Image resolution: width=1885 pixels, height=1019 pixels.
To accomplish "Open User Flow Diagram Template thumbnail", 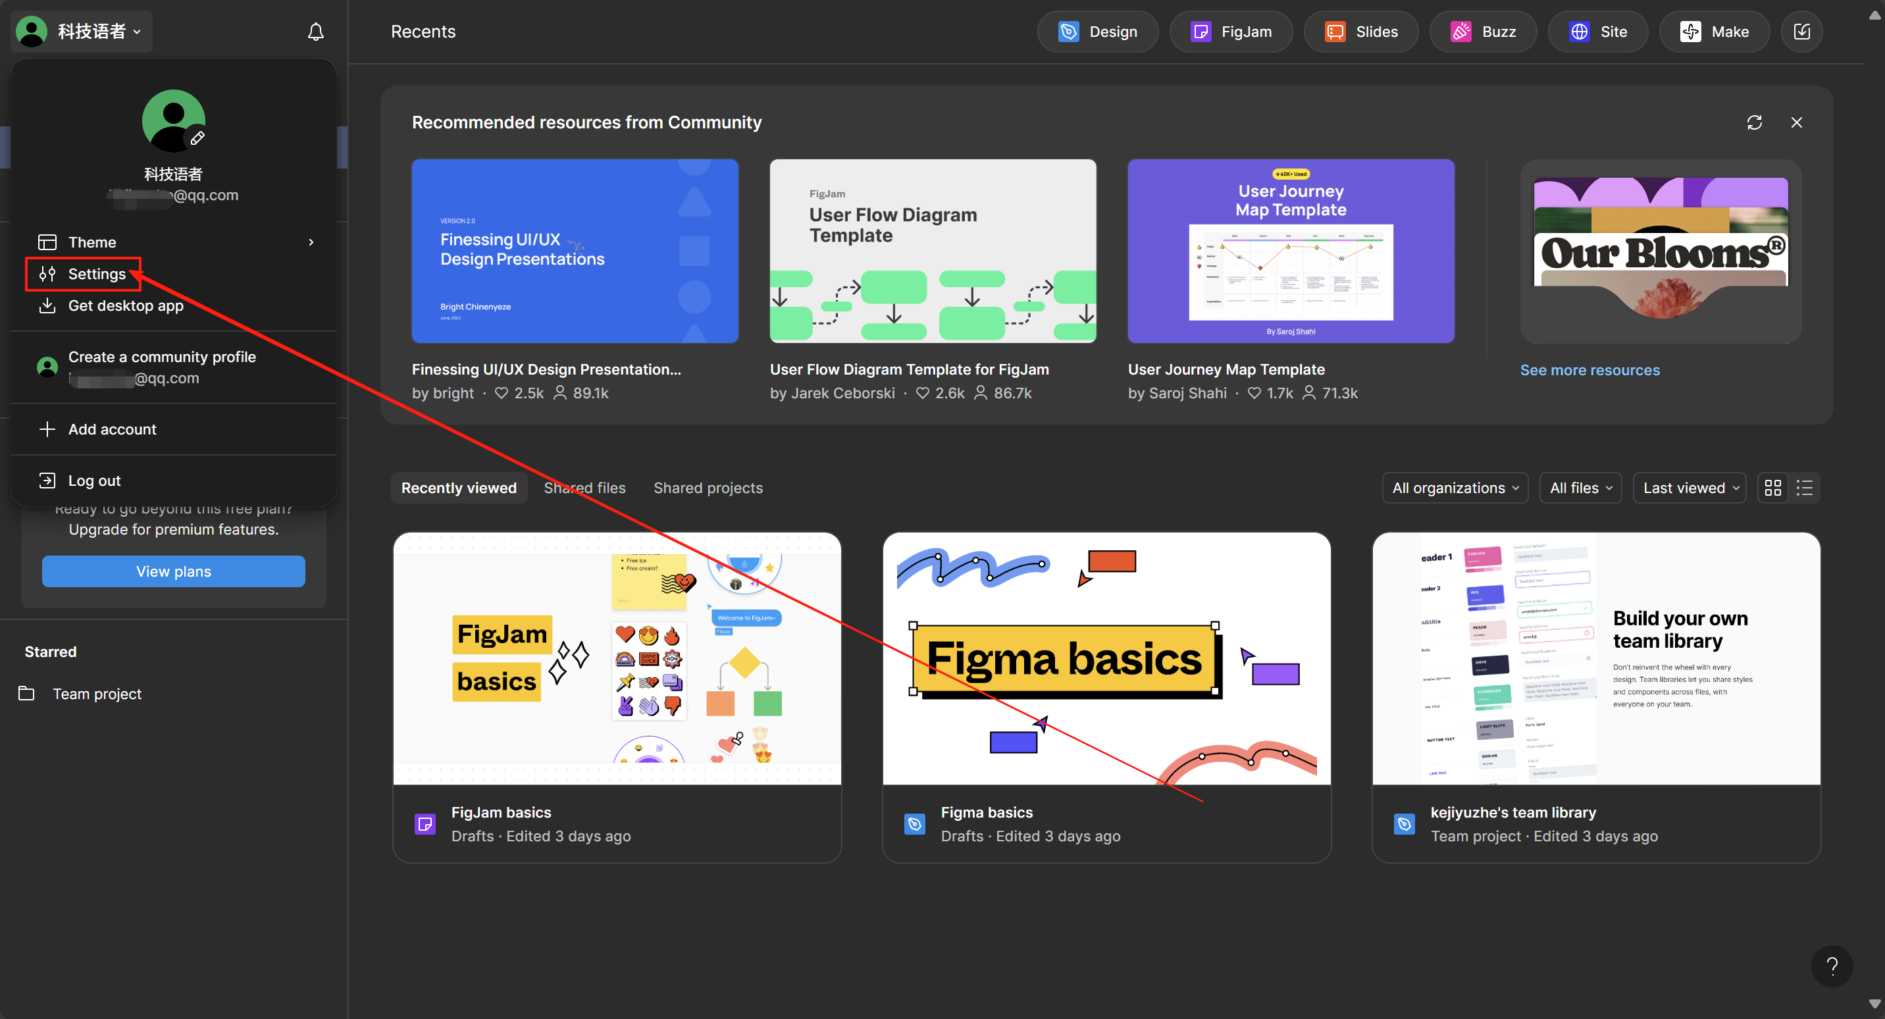I will click(933, 251).
